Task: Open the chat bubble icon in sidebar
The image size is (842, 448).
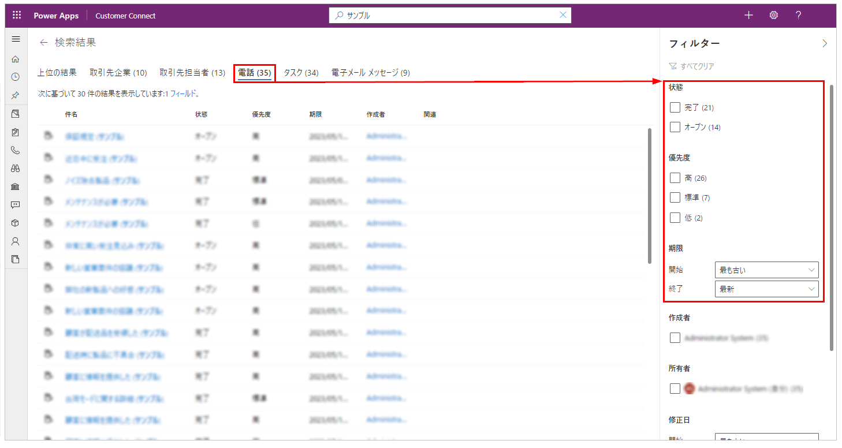Action: 16,205
